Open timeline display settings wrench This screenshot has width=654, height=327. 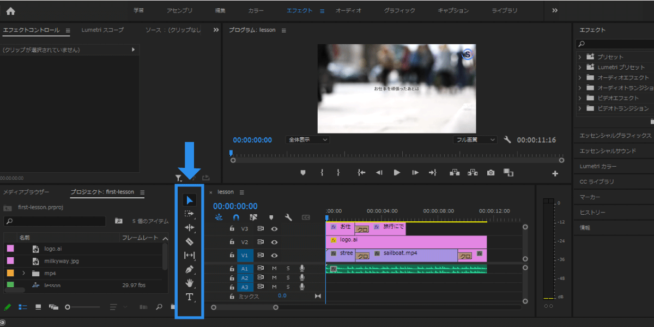(288, 217)
